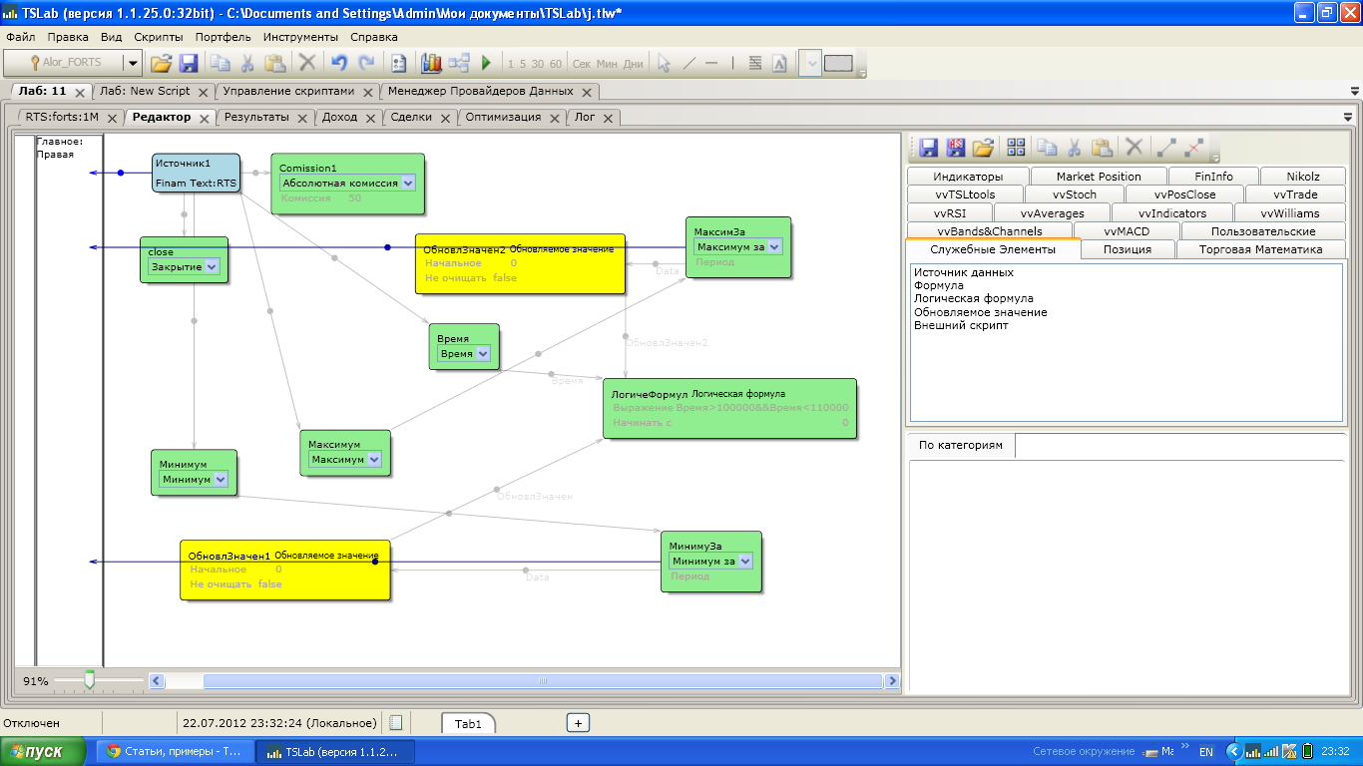
Task: Expand the 'Максимум' block dropdown
Action: [x=373, y=460]
